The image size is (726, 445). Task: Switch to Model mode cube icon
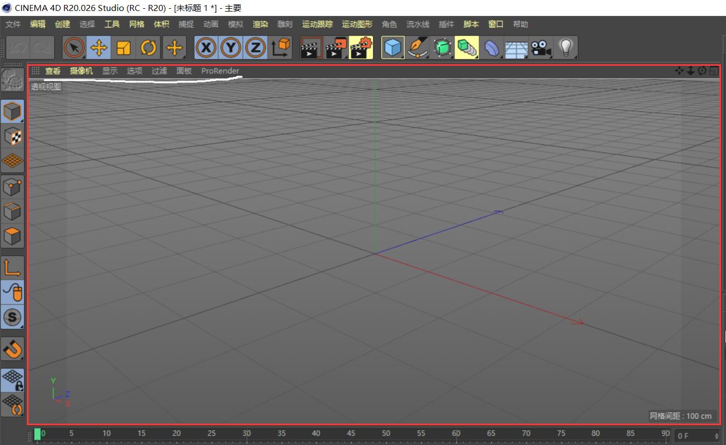(x=13, y=111)
